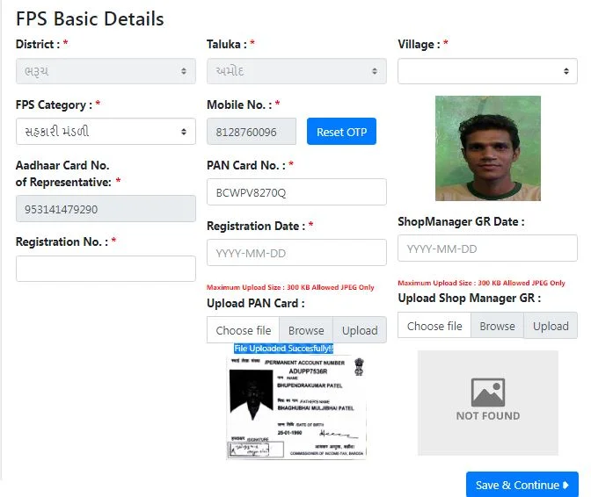Click the representative's photo thumbnail
Viewport: 591px width, 497px height.
pyautogui.click(x=488, y=148)
